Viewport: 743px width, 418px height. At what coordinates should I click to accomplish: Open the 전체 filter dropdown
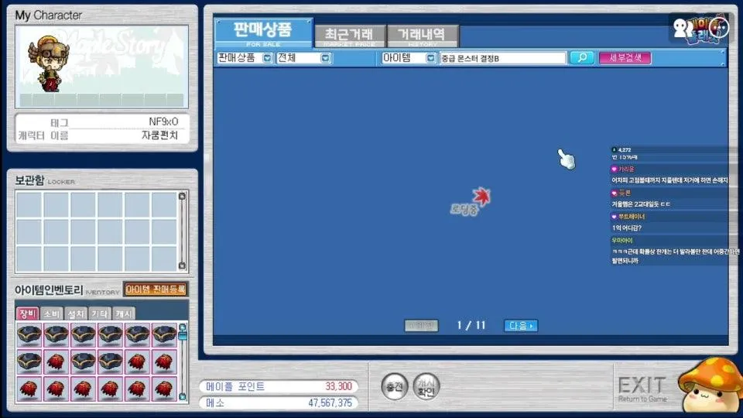click(x=325, y=58)
